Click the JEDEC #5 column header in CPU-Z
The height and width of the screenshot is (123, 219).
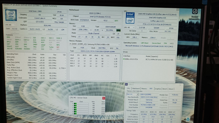(153, 112)
